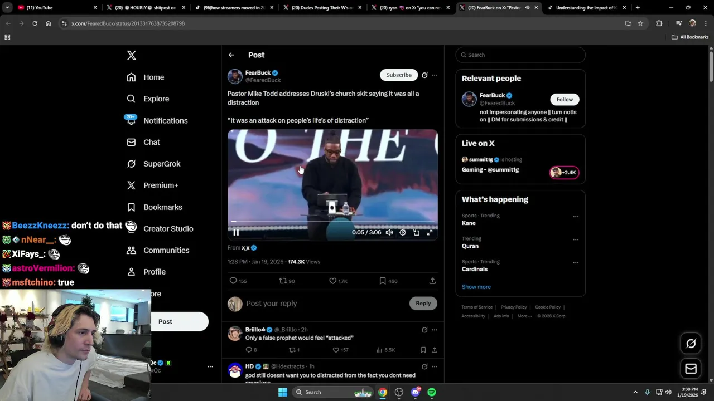
Task: Open Home in the X sidebar
Action: tap(146, 77)
